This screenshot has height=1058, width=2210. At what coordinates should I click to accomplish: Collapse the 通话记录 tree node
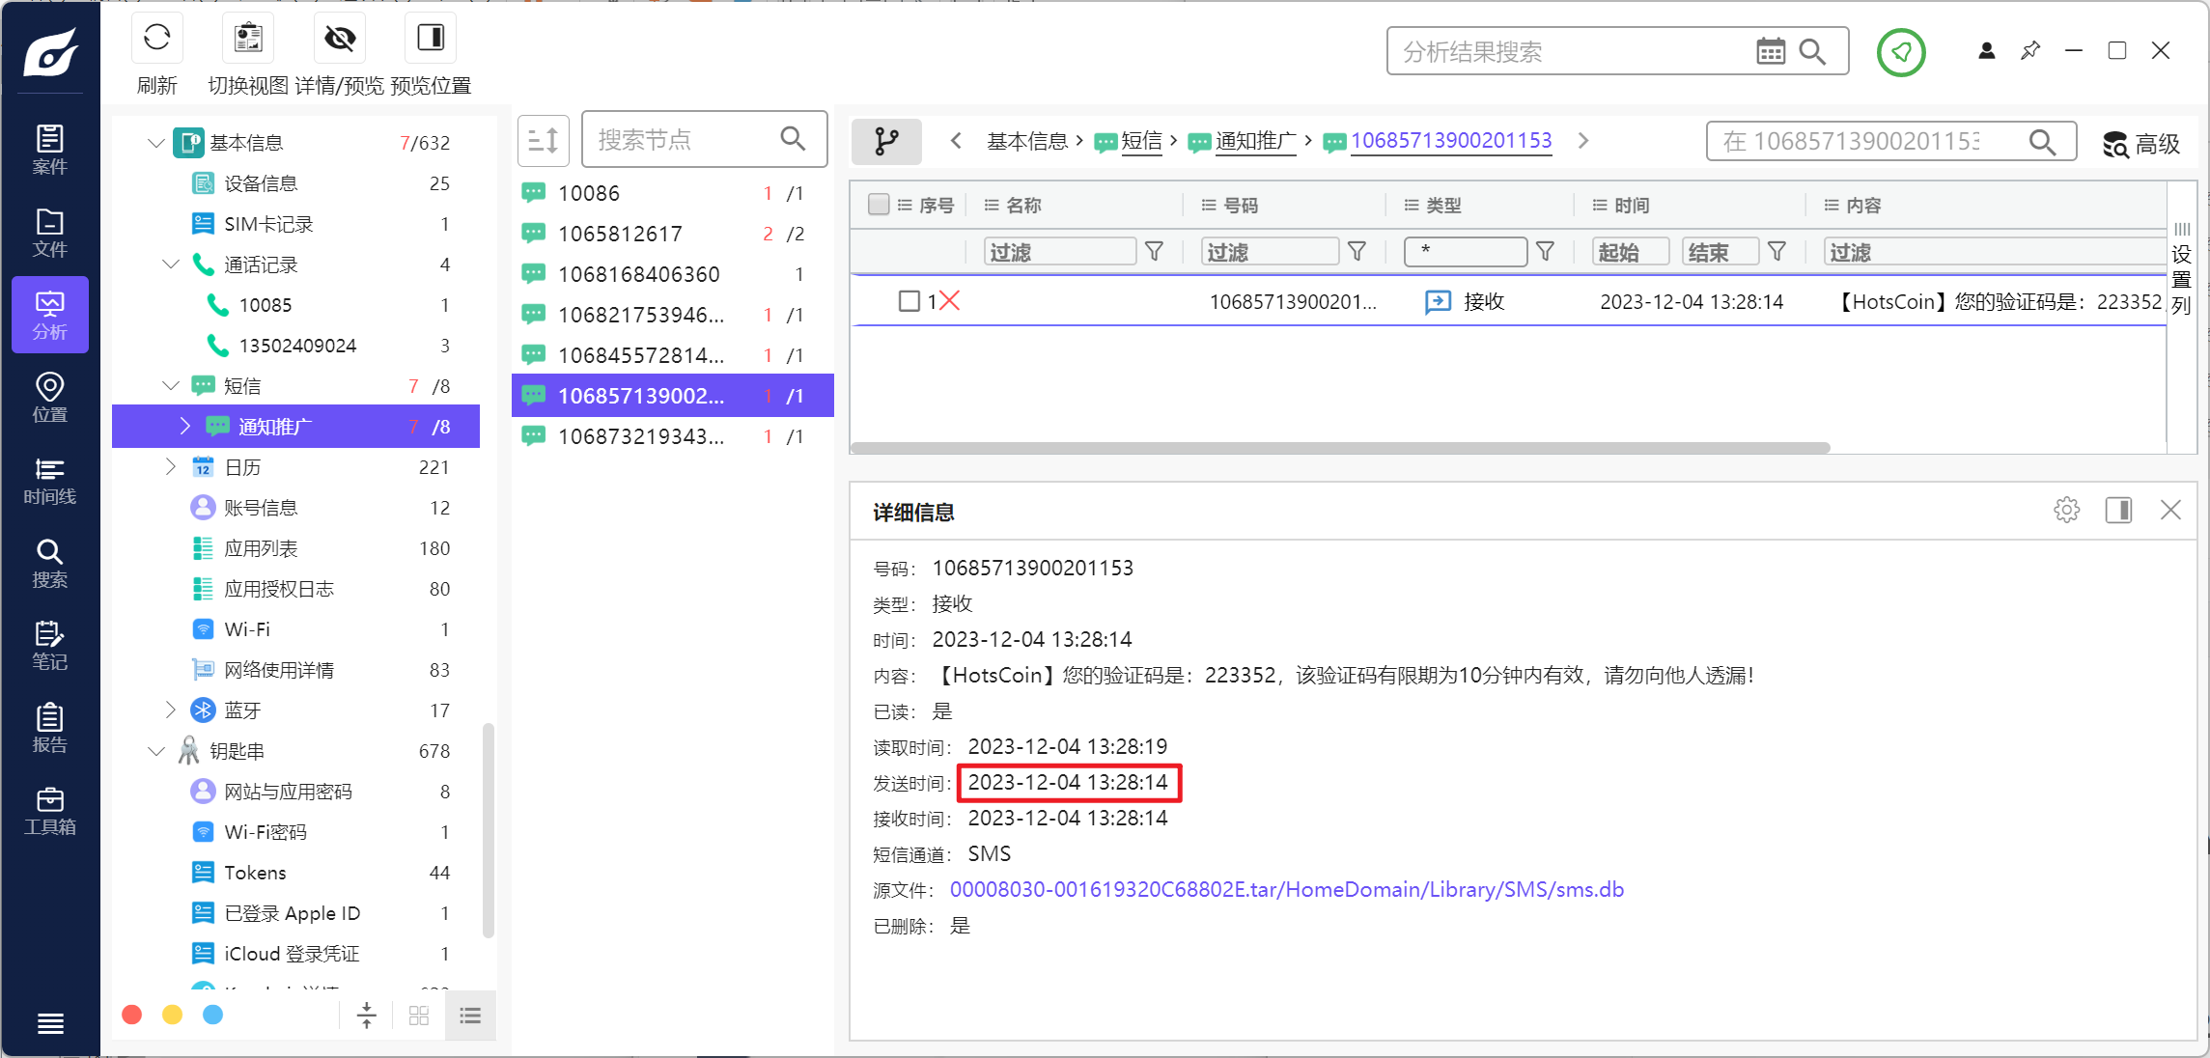tap(171, 264)
